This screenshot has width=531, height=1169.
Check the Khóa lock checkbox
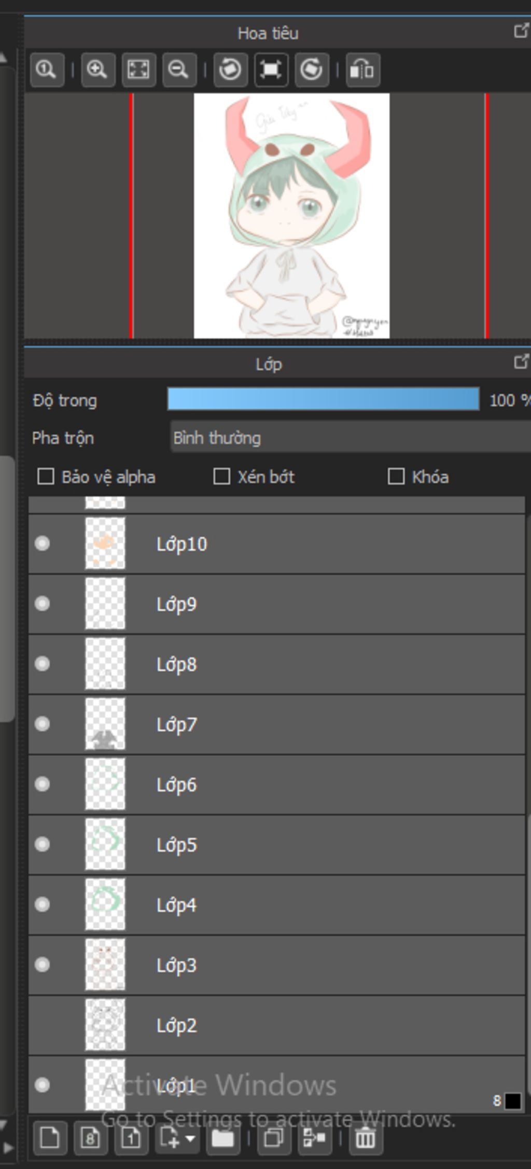(x=396, y=477)
